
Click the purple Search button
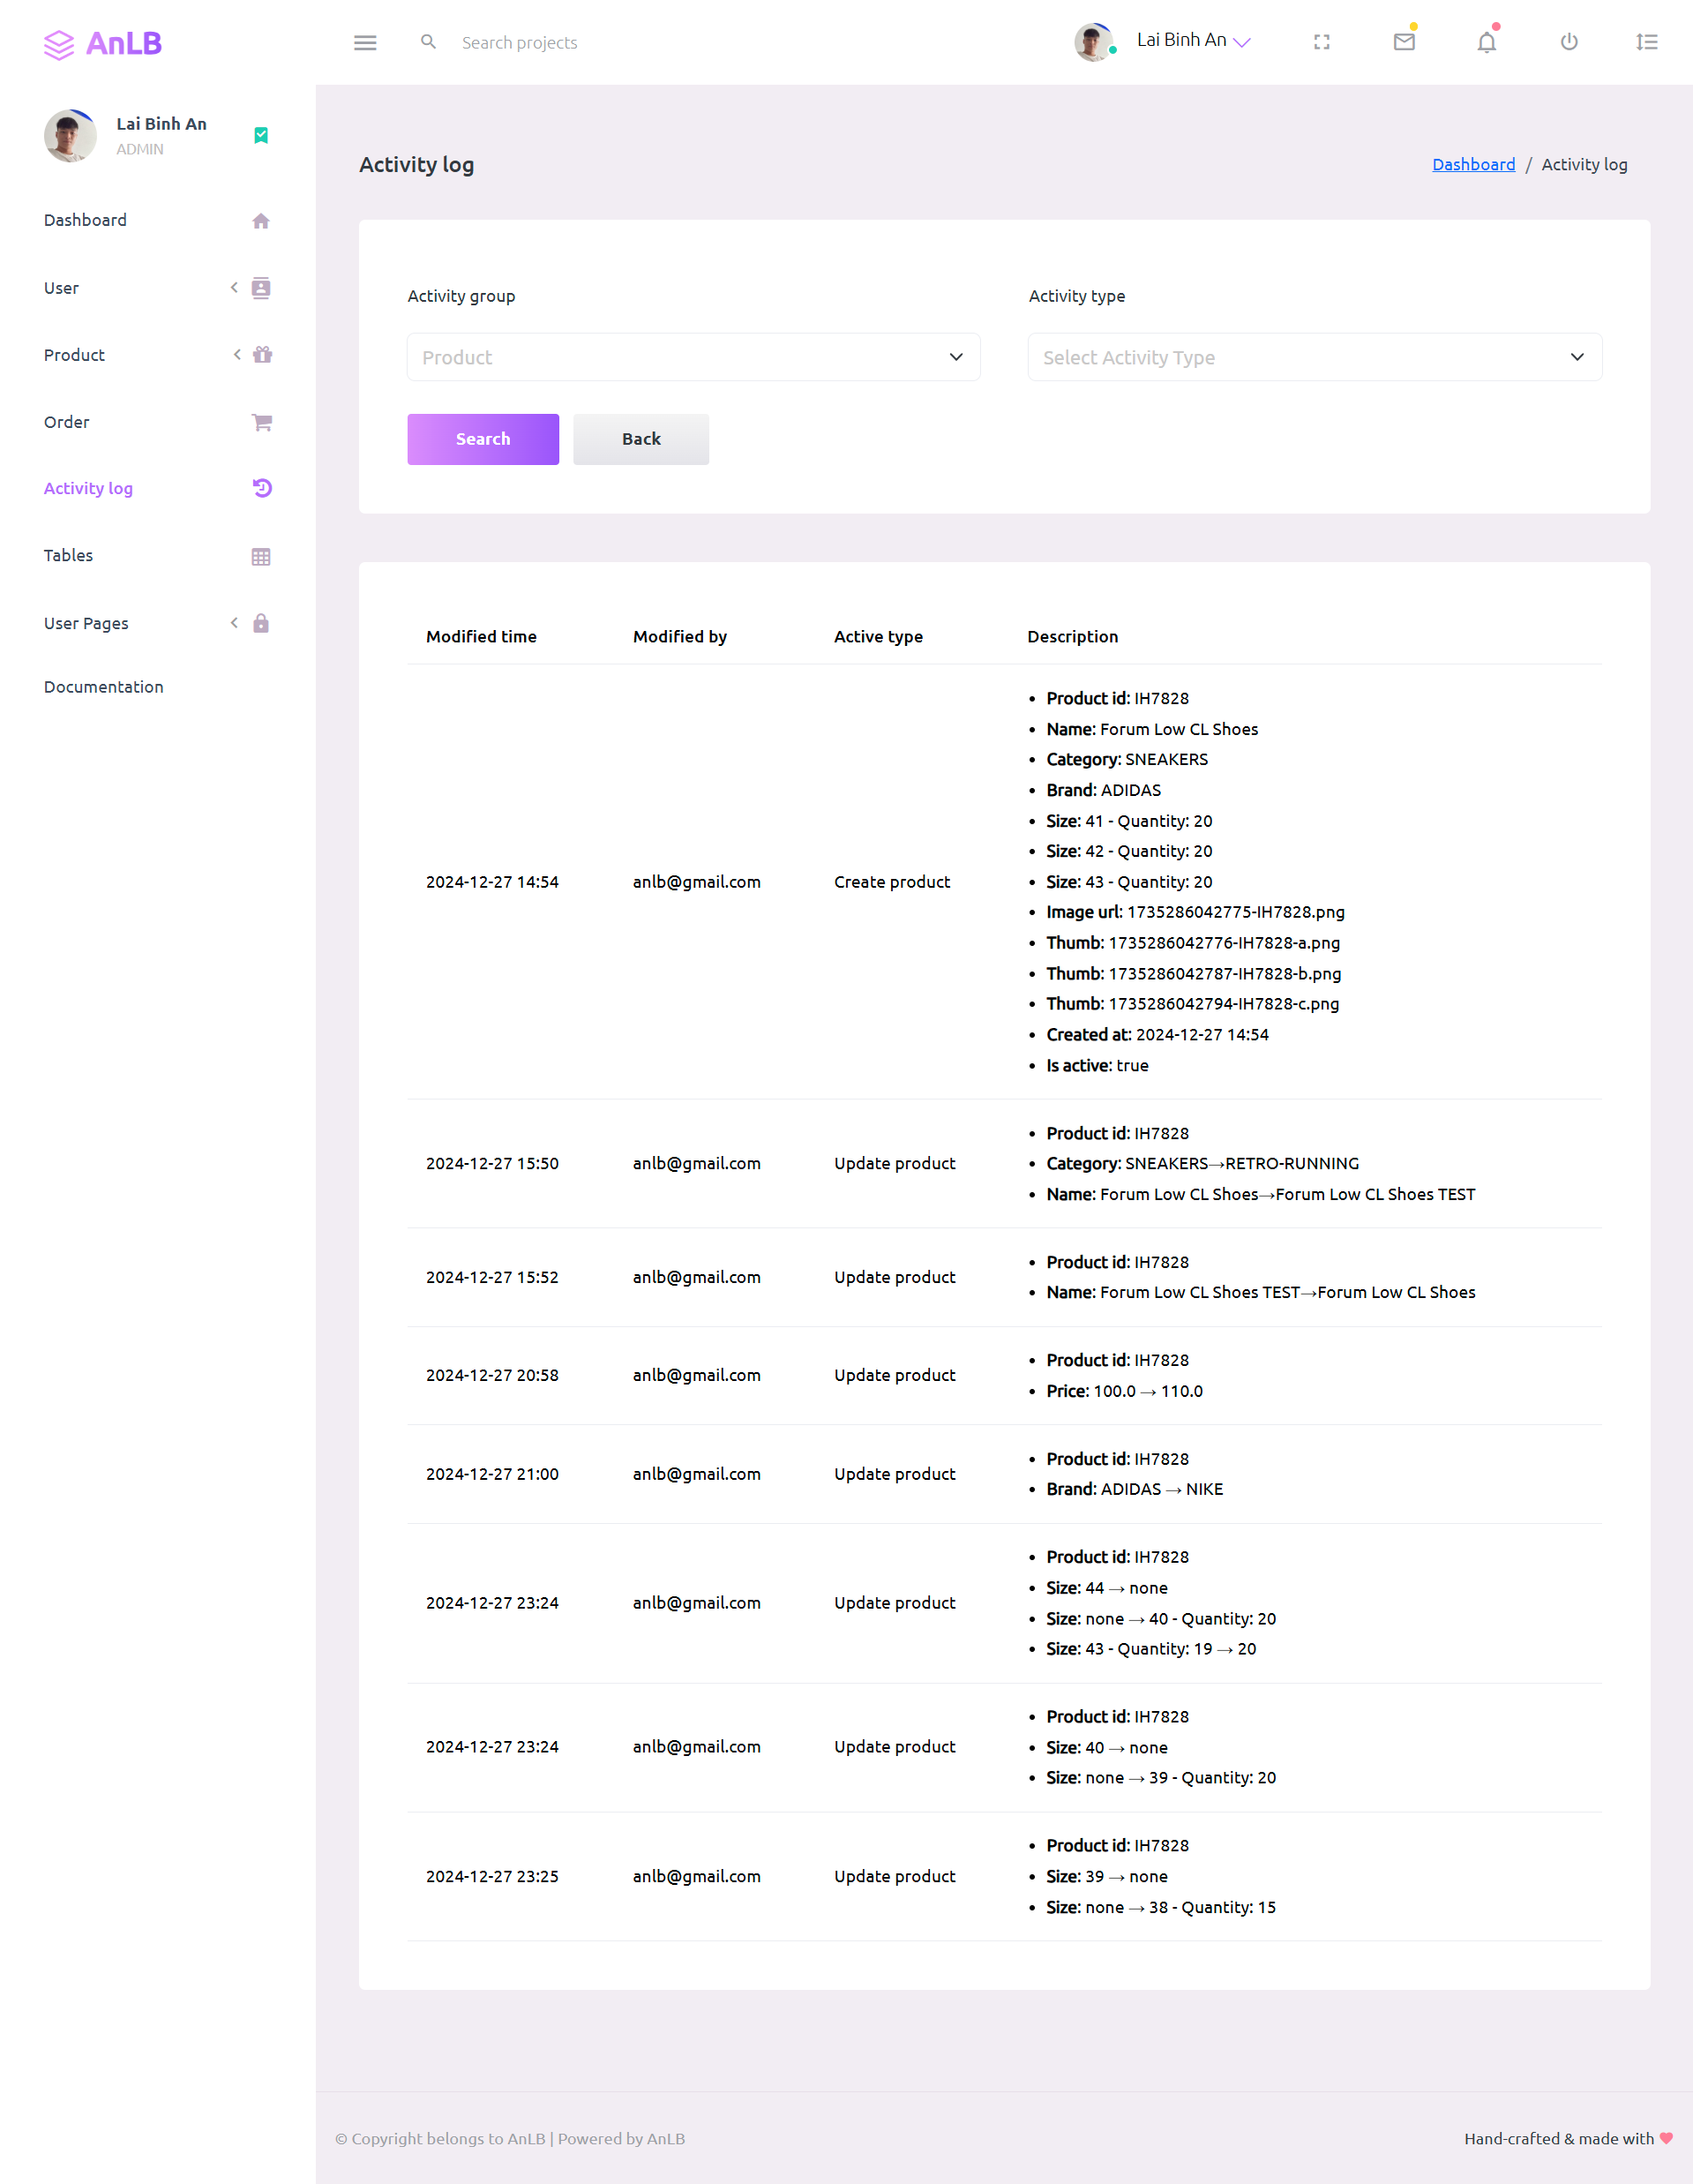(x=483, y=439)
